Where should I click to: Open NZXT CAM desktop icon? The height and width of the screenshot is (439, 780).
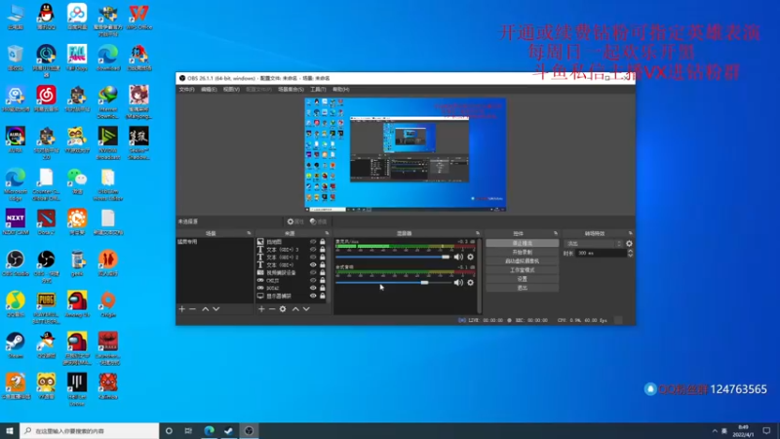16,221
